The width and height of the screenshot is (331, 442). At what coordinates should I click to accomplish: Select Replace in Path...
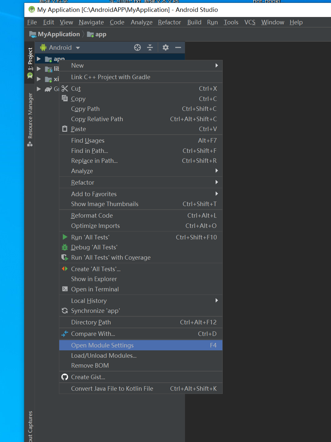[141, 161]
